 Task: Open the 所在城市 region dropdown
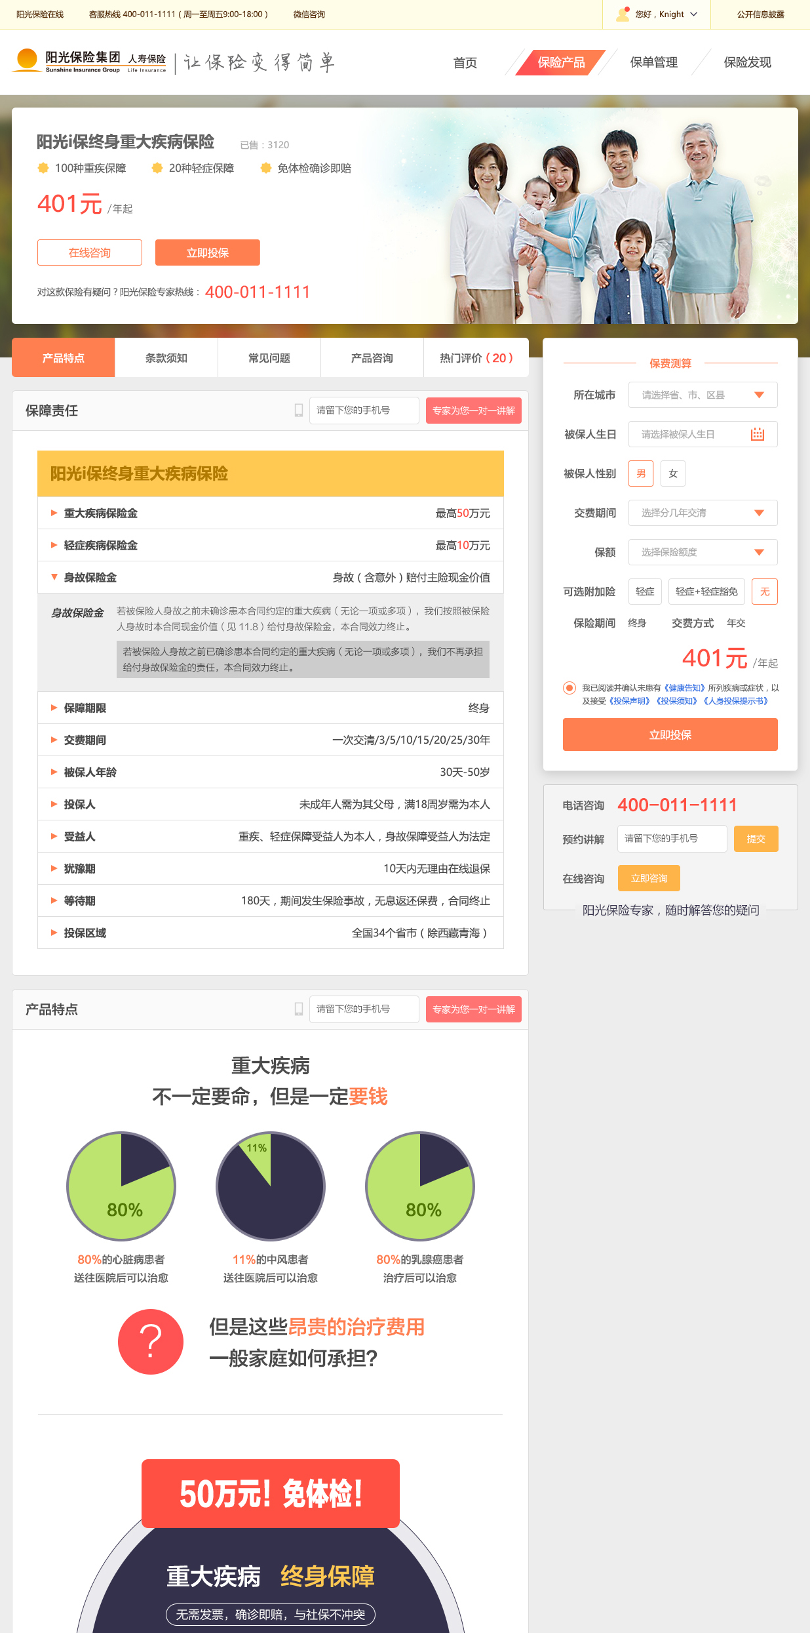[703, 395]
